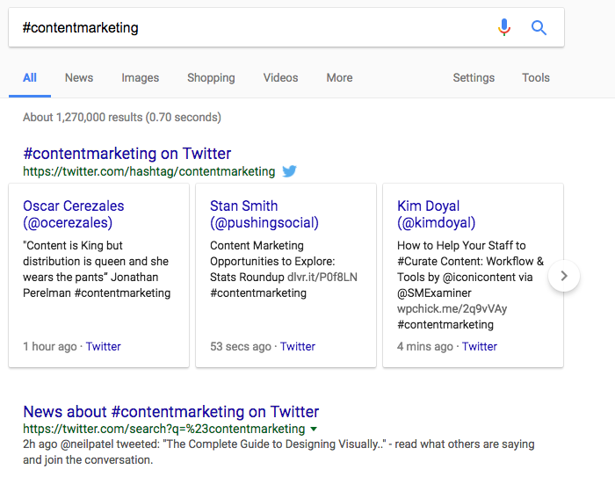This screenshot has width=615, height=484.
Task: Click the Twitter bird icon next to URL
Action: 289,171
